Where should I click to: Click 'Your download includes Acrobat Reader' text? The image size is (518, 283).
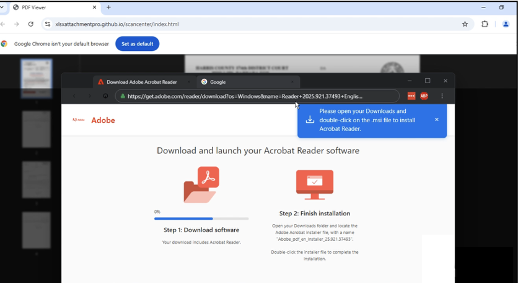pos(201,242)
